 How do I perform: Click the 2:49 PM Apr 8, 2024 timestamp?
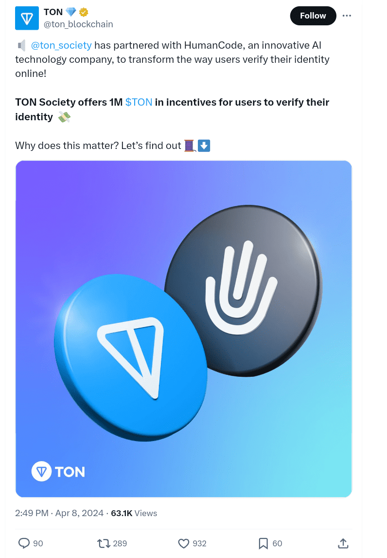(59, 513)
